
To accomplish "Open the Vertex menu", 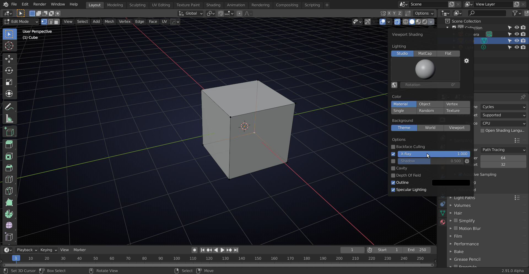I will click(x=125, y=22).
